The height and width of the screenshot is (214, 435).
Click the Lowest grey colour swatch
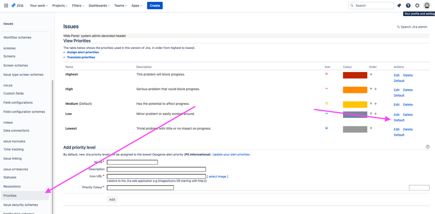[x=355, y=129]
